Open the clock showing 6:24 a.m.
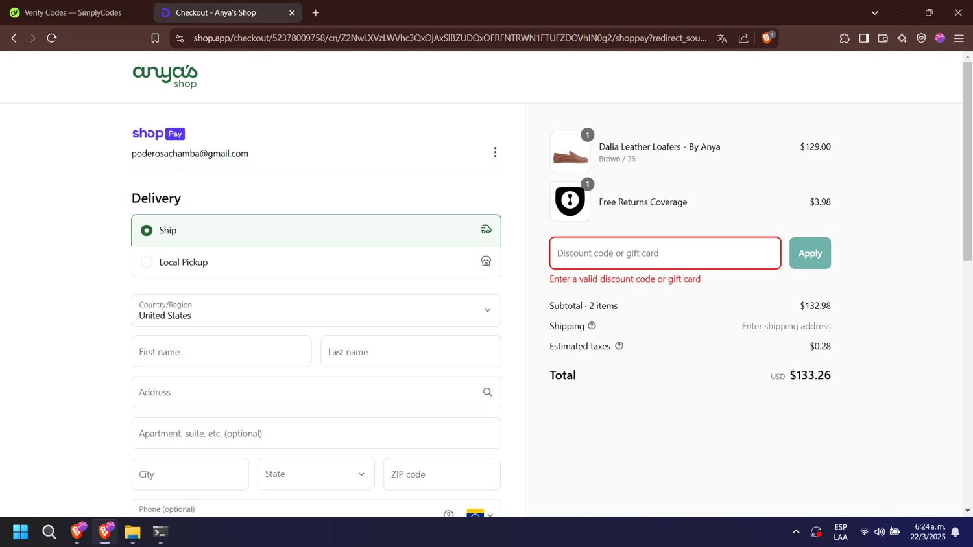The height and width of the screenshot is (547, 973). pyautogui.click(x=928, y=531)
